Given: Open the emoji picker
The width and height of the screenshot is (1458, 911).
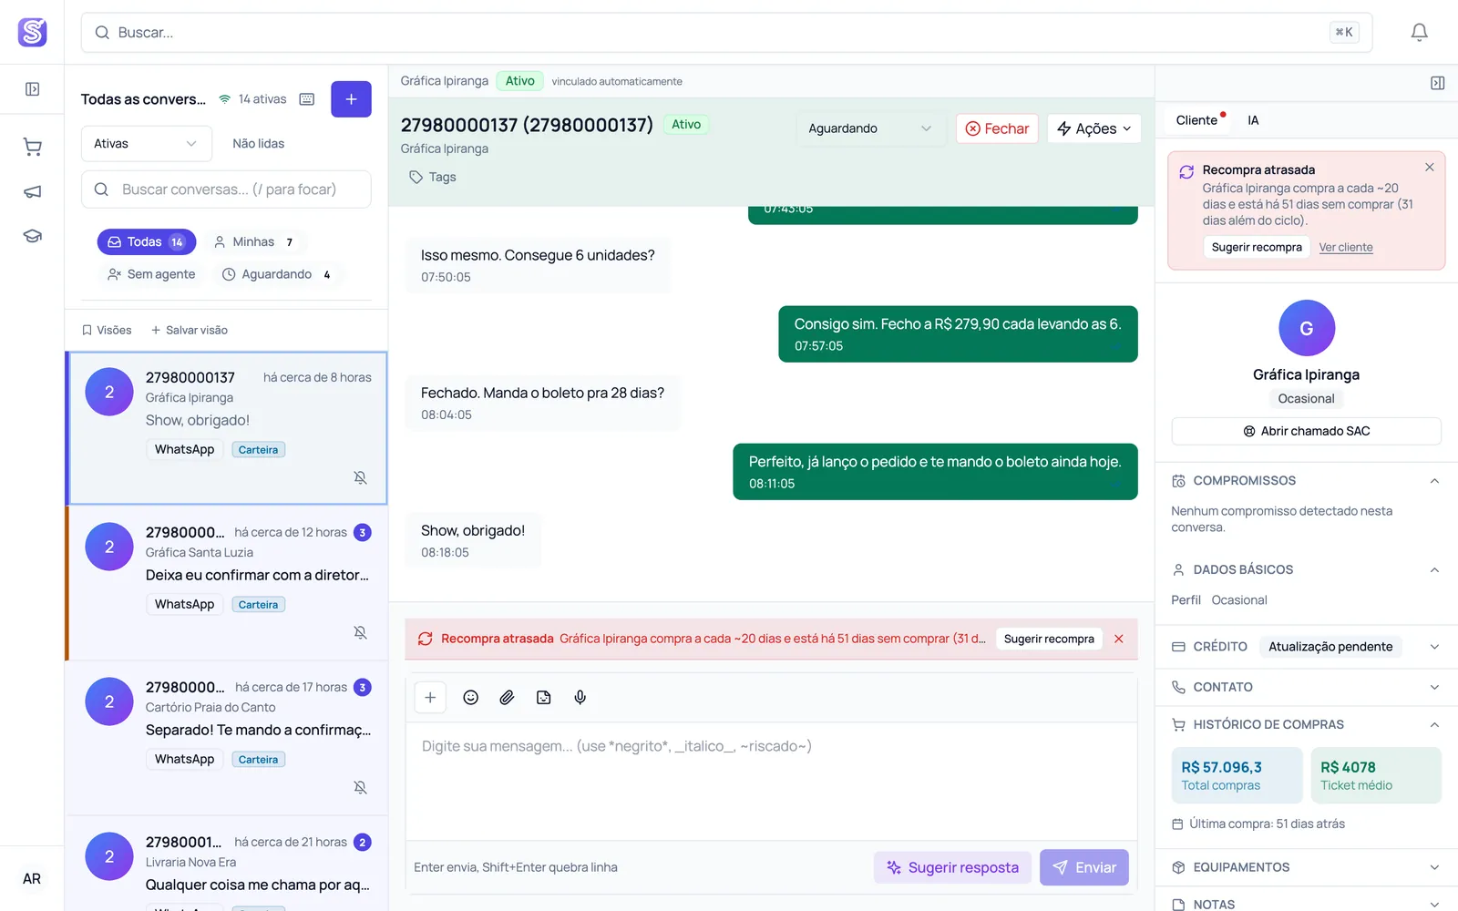Looking at the screenshot, I should point(470,698).
